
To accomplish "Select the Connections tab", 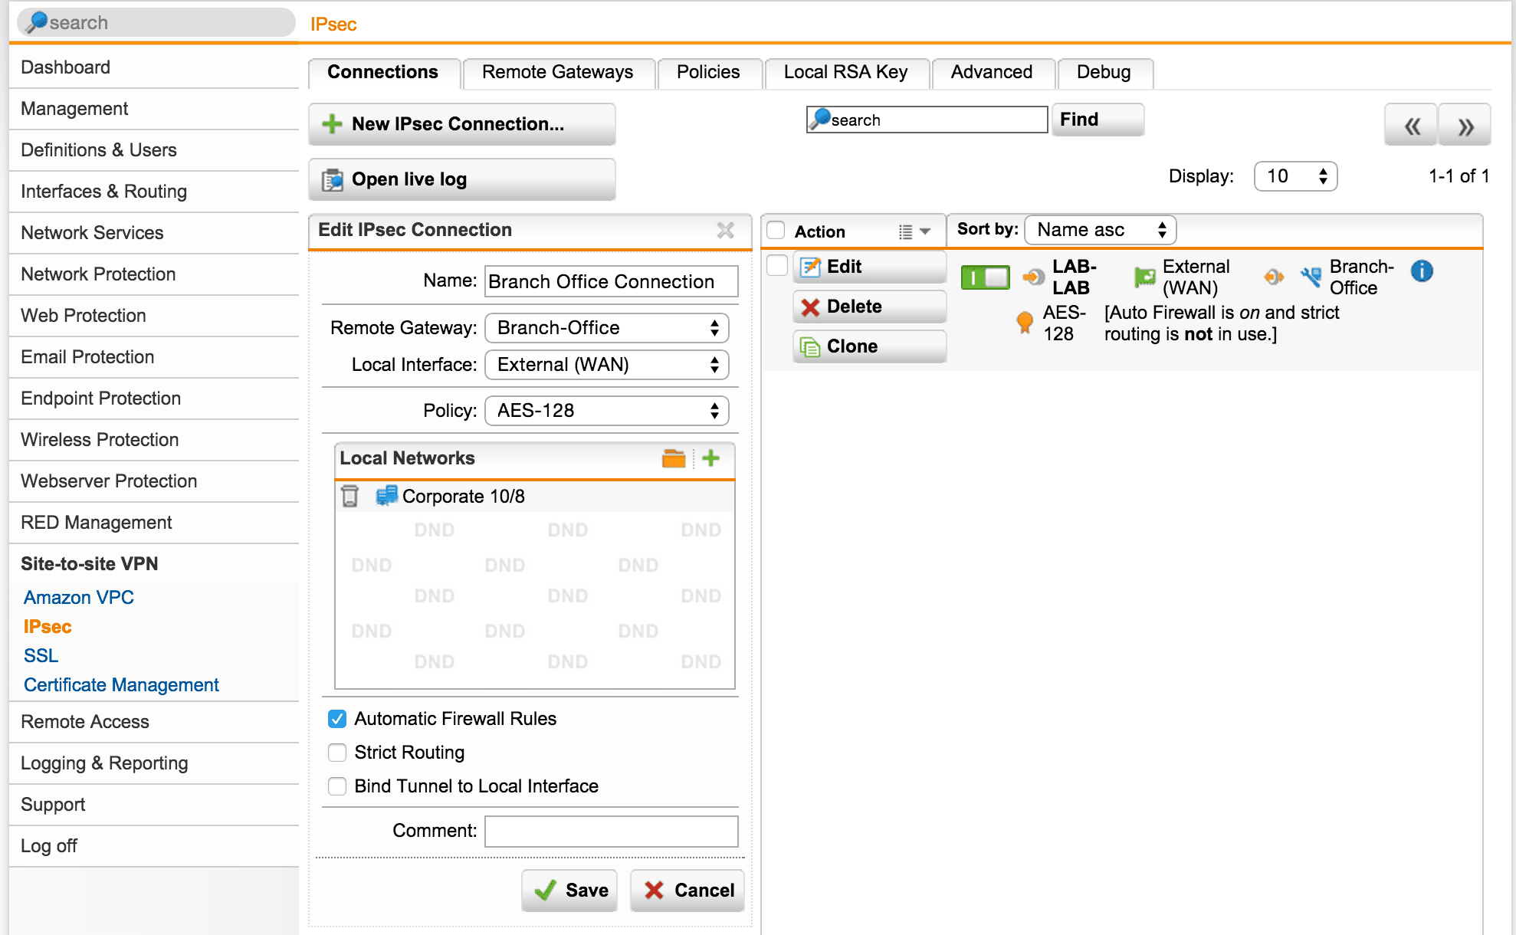I will pos(383,73).
